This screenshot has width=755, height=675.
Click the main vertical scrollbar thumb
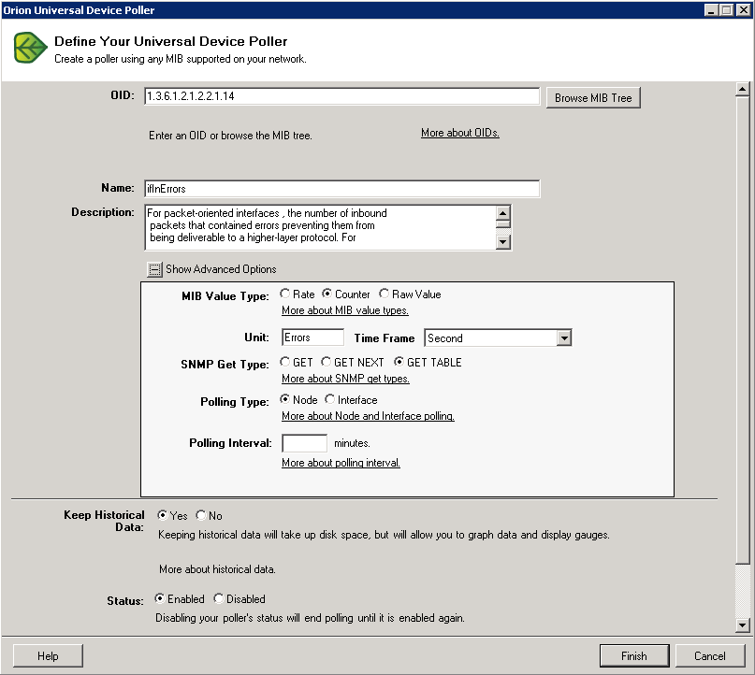click(742, 330)
